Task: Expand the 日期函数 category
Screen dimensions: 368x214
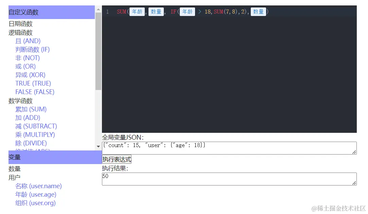Action: coord(20,24)
